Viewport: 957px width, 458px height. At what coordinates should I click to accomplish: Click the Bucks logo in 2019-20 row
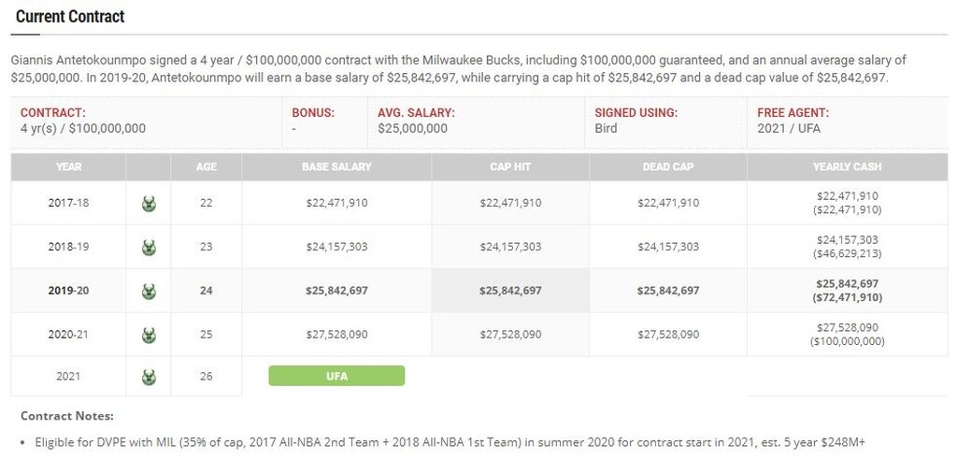[149, 291]
